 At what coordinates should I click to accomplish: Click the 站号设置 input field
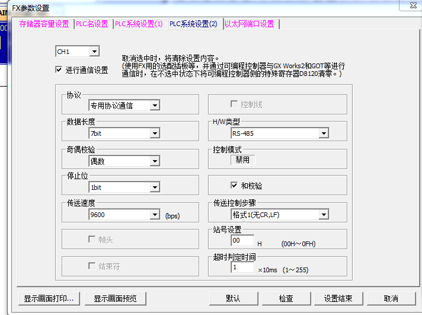(x=242, y=241)
